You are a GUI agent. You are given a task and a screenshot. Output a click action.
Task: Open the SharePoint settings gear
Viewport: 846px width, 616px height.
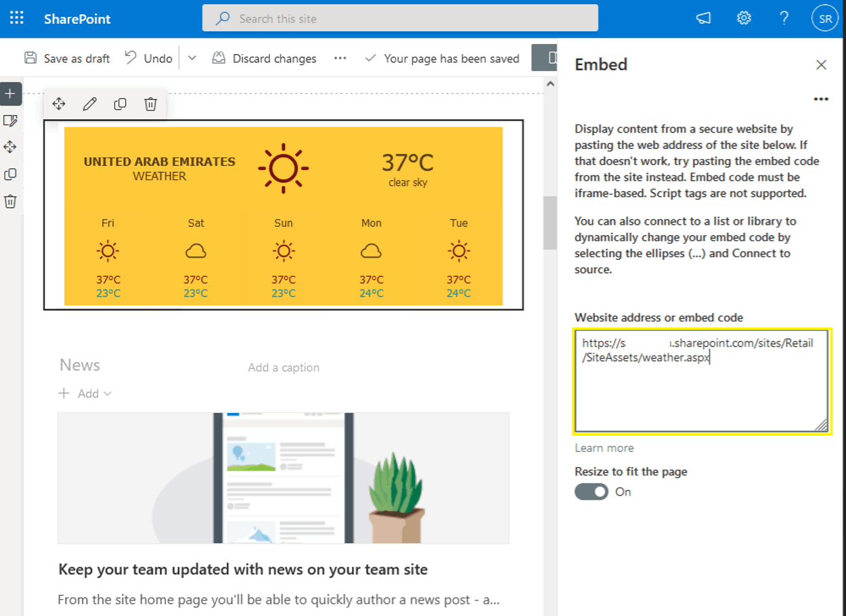click(743, 18)
